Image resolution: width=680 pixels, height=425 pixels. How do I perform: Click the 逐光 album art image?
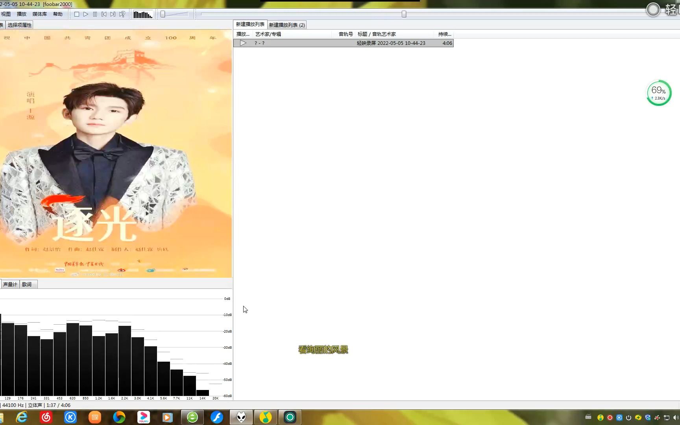(x=116, y=153)
